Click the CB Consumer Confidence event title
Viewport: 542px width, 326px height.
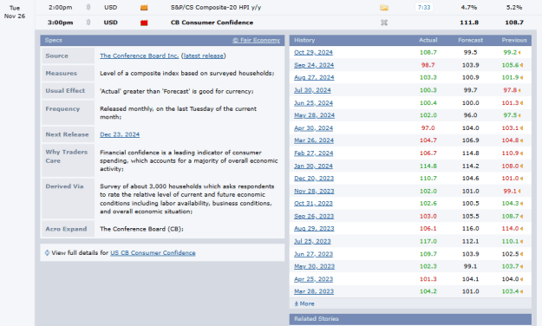click(x=212, y=23)
